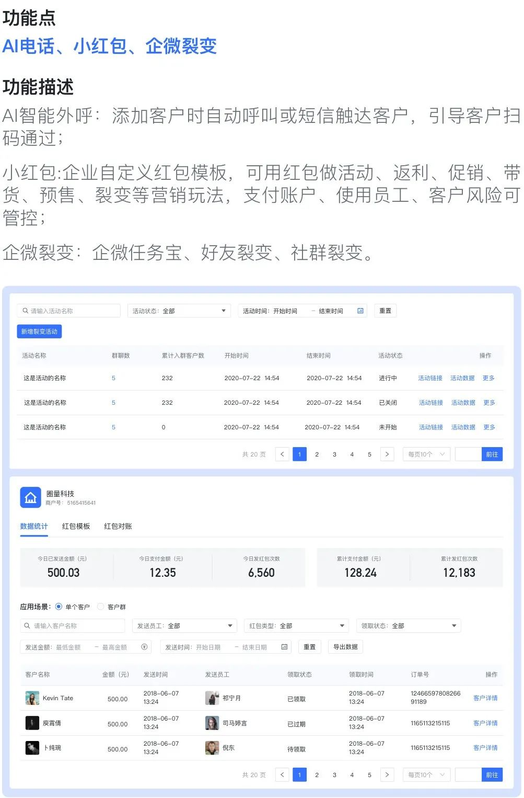Click the next page arrow in fission activity pagination
Image resolution: width=524 pixels, height=798 pixels.
click(x=387, y=454)
